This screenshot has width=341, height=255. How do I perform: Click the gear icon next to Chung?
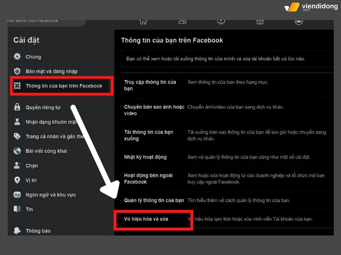click(x=17, y=57)
